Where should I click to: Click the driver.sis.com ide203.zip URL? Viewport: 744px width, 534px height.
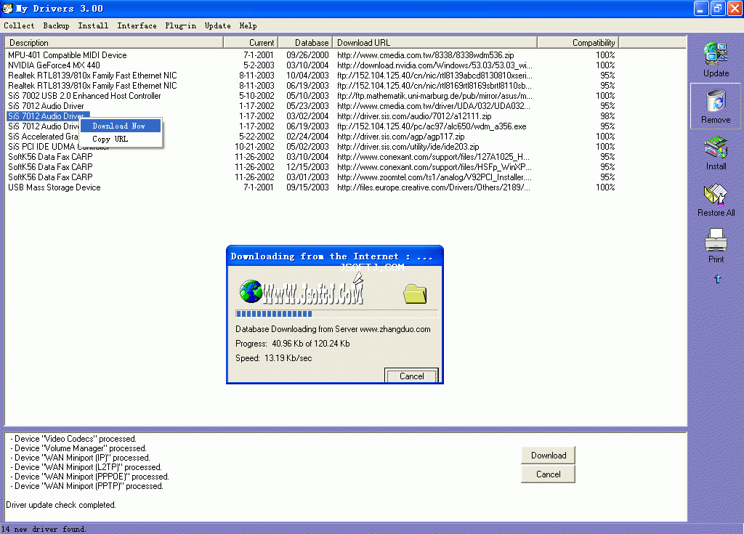point(408,147)
